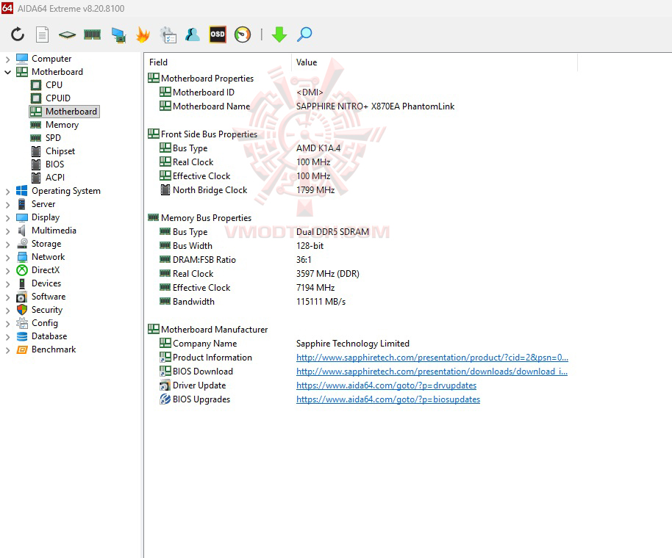
Task: Expand the Computer tree node
Action: pyautogui.click(x=7, y=59)
